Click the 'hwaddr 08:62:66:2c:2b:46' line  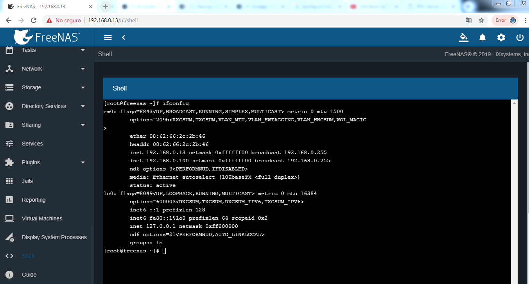(x=169, y=144)
